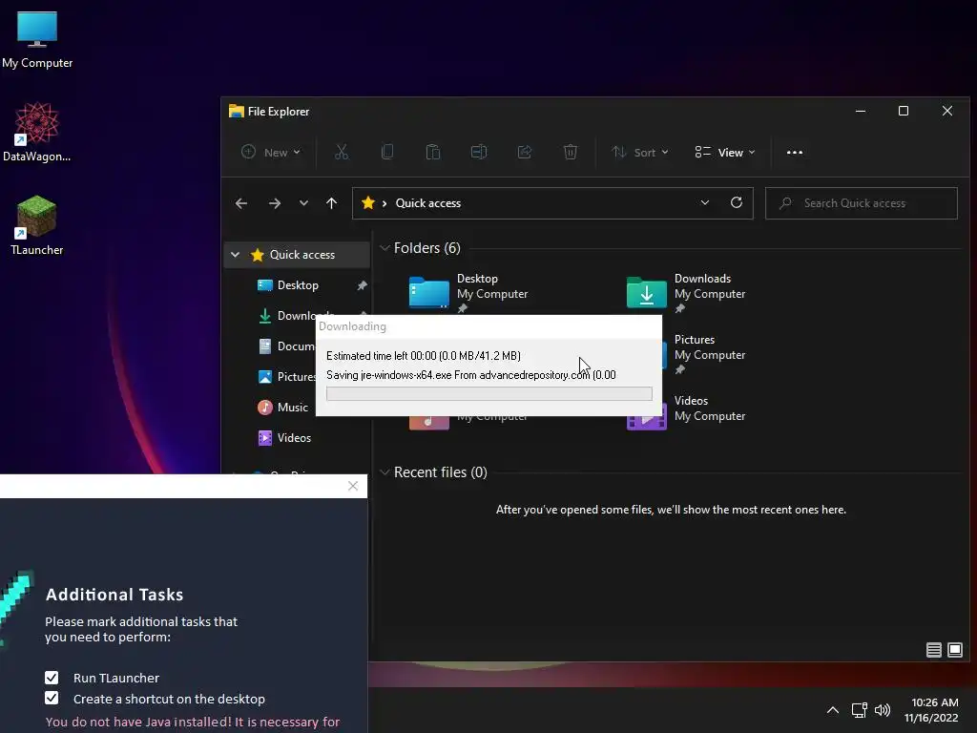The height and width of the screenshot is (733, 977).
Task: Click the Quick access address bar path
Action: click(428, 203)
